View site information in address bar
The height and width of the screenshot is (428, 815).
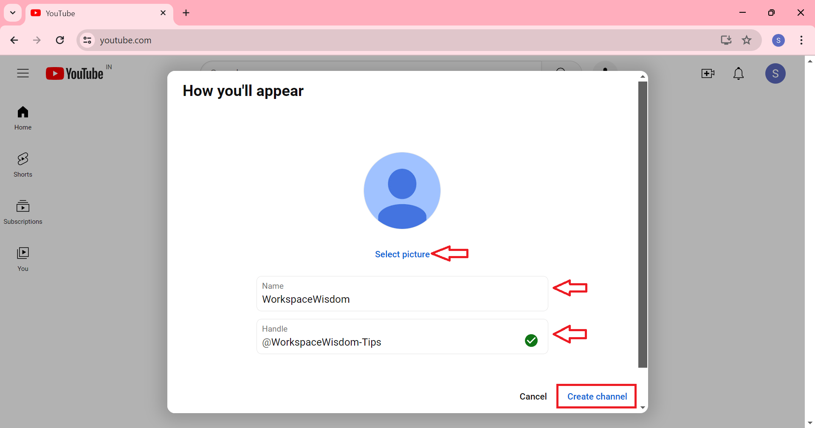click(87, 40)
